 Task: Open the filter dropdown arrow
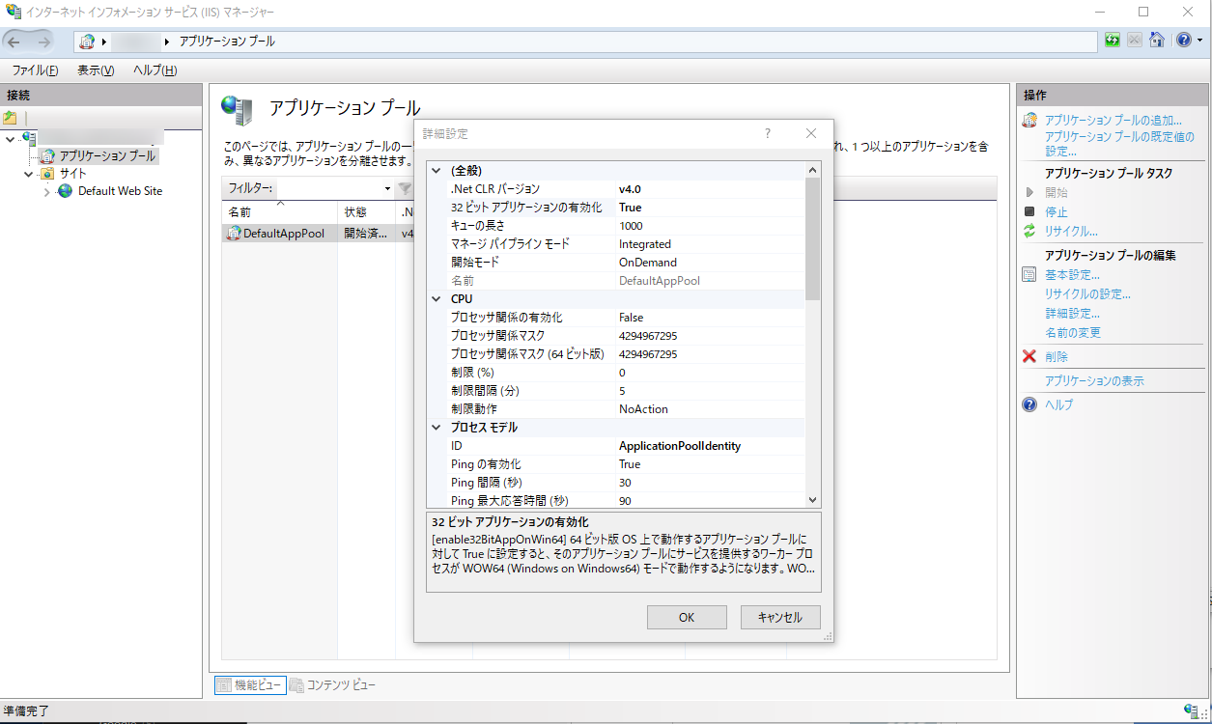389,187
